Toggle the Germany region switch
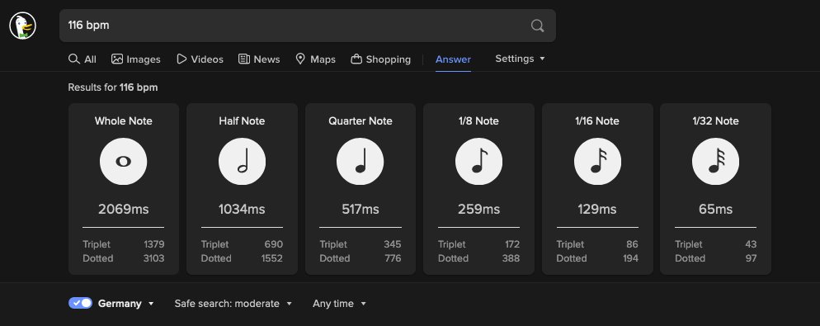The image size is (820, 326). point(81,303)
